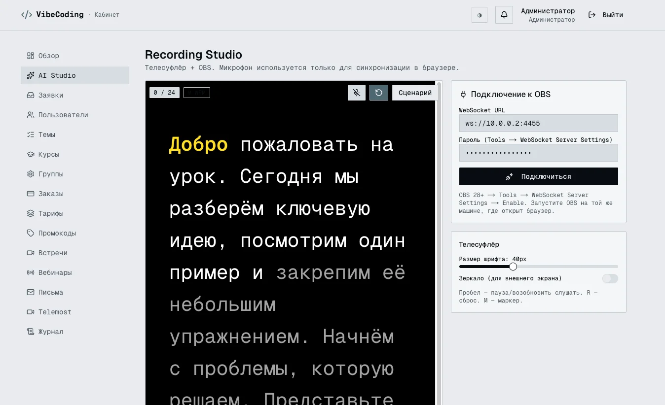Screen dimensions: 665x405
Task: Go to the Пользователи section
Action: [75, 115]
